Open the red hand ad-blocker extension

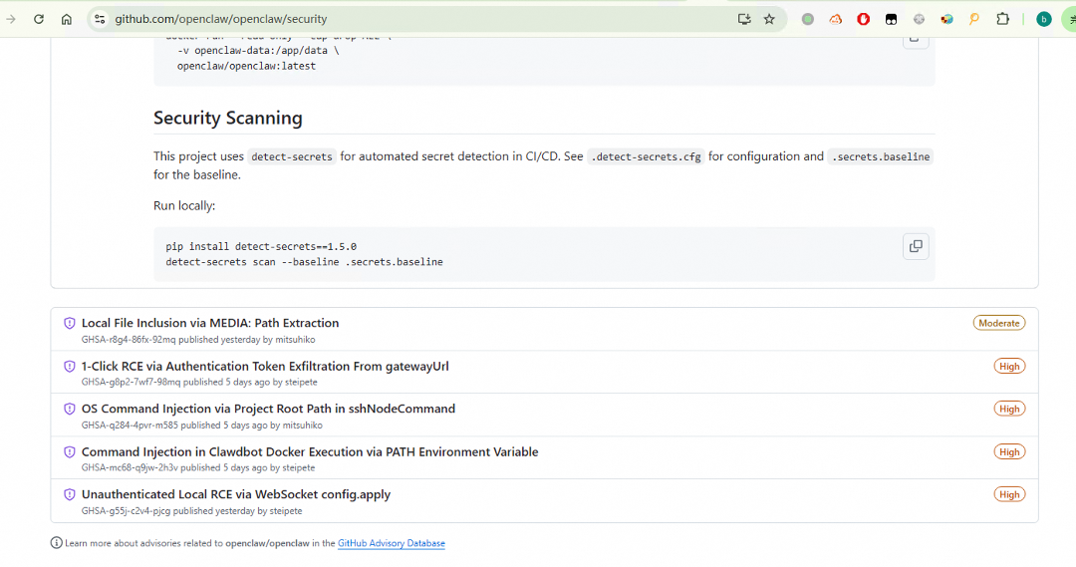pos(863,19)
